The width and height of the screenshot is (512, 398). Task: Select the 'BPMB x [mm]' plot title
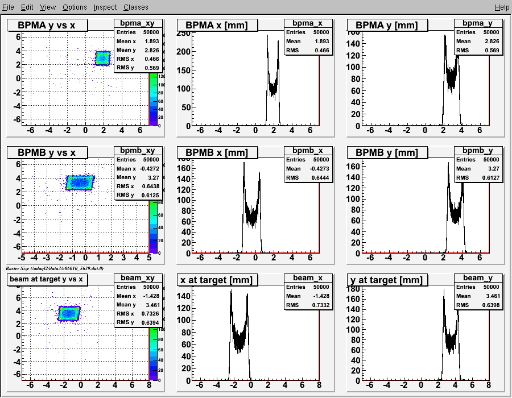217,152
